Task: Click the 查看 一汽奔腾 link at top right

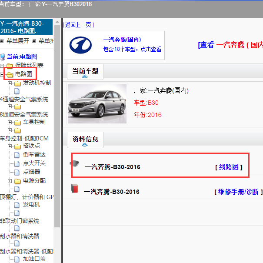Action: 230,45
